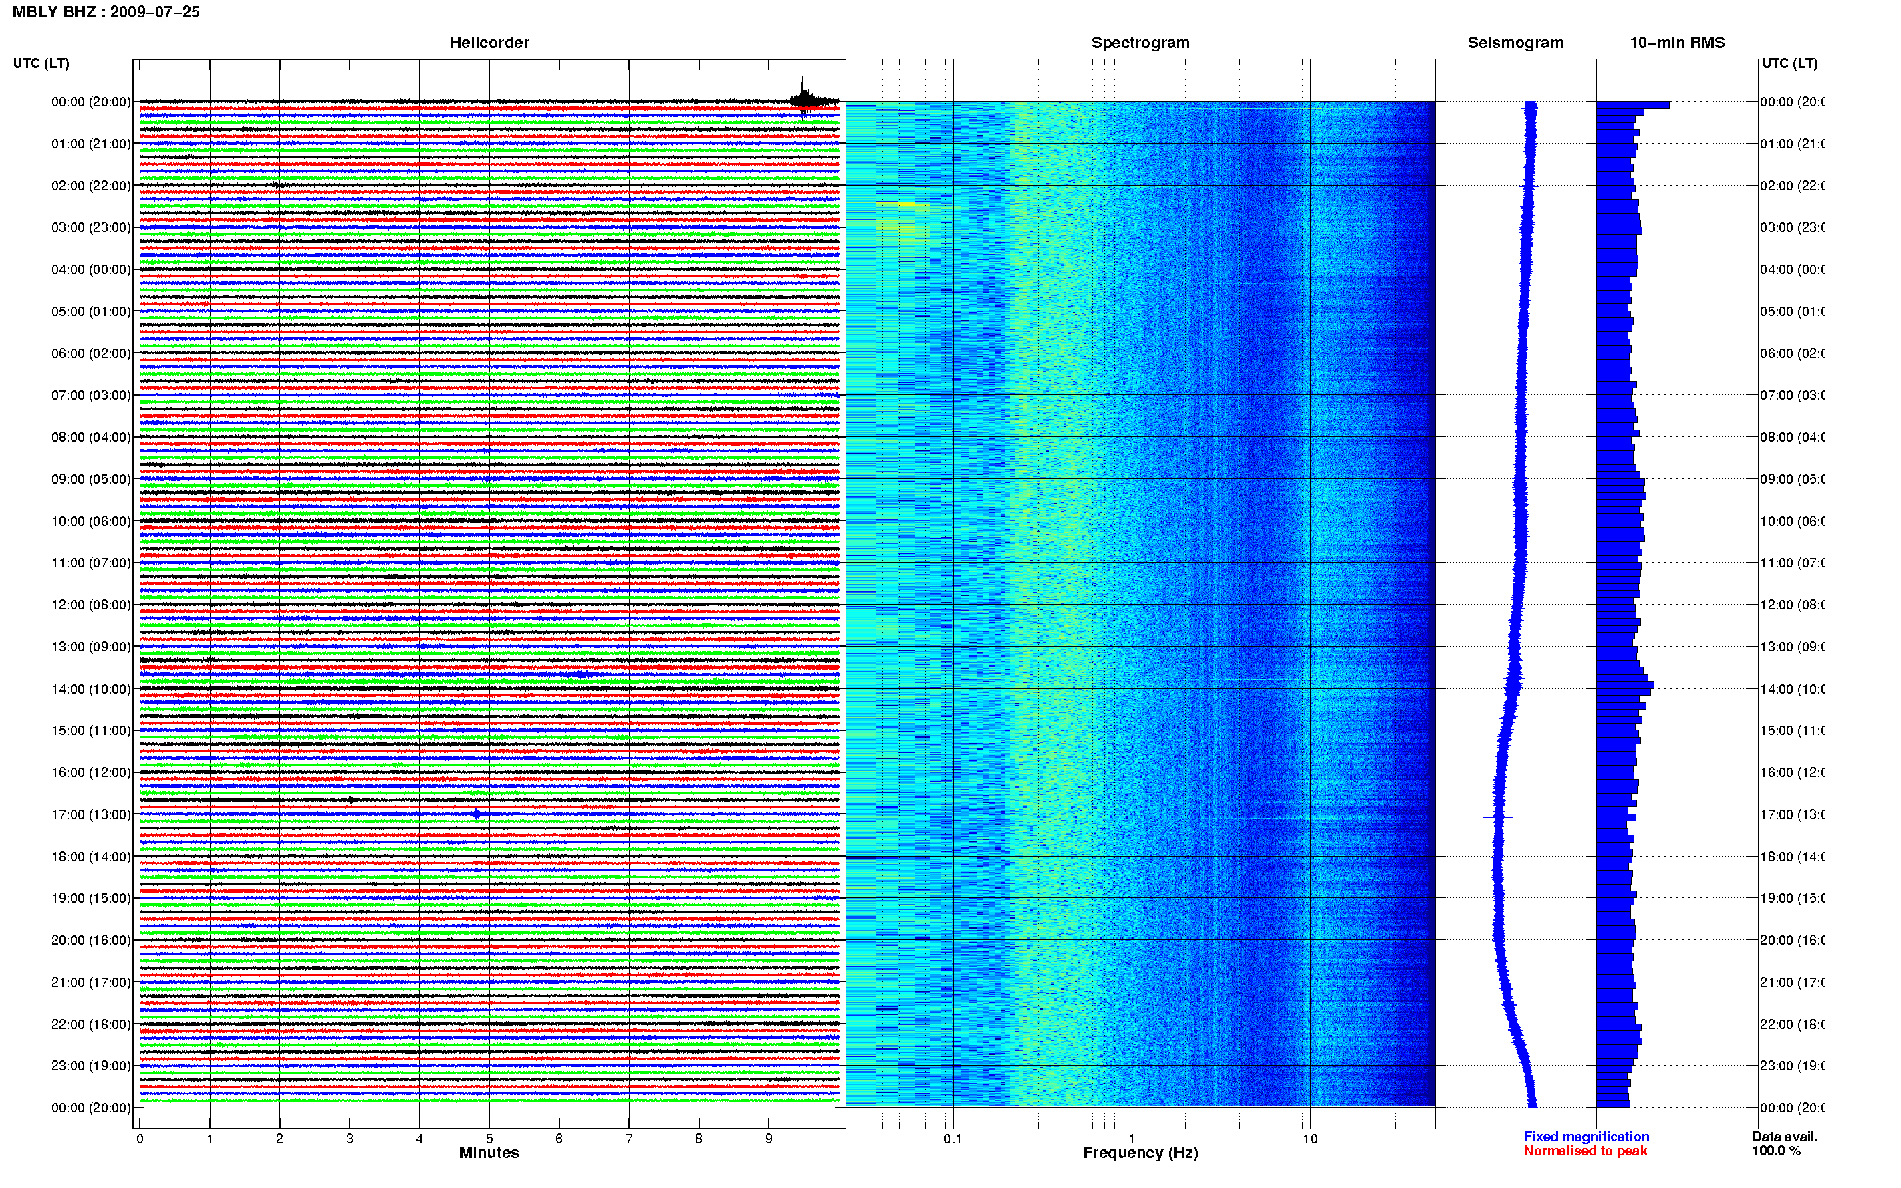
Task: Click the 0.1 frequency tick label
Action: (x=953, y=1139)
